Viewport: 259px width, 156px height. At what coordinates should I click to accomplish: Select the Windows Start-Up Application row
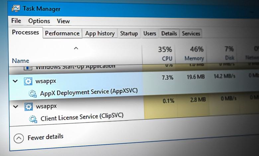coord(75,67)
